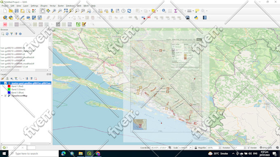Open the Data Source Manager icon
280x157 pixels.
[x=5, y=18]
